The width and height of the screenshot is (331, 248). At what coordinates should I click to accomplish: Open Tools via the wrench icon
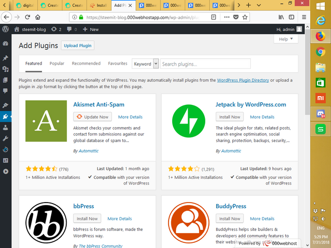pyautogui.click(x=5, y=139)
